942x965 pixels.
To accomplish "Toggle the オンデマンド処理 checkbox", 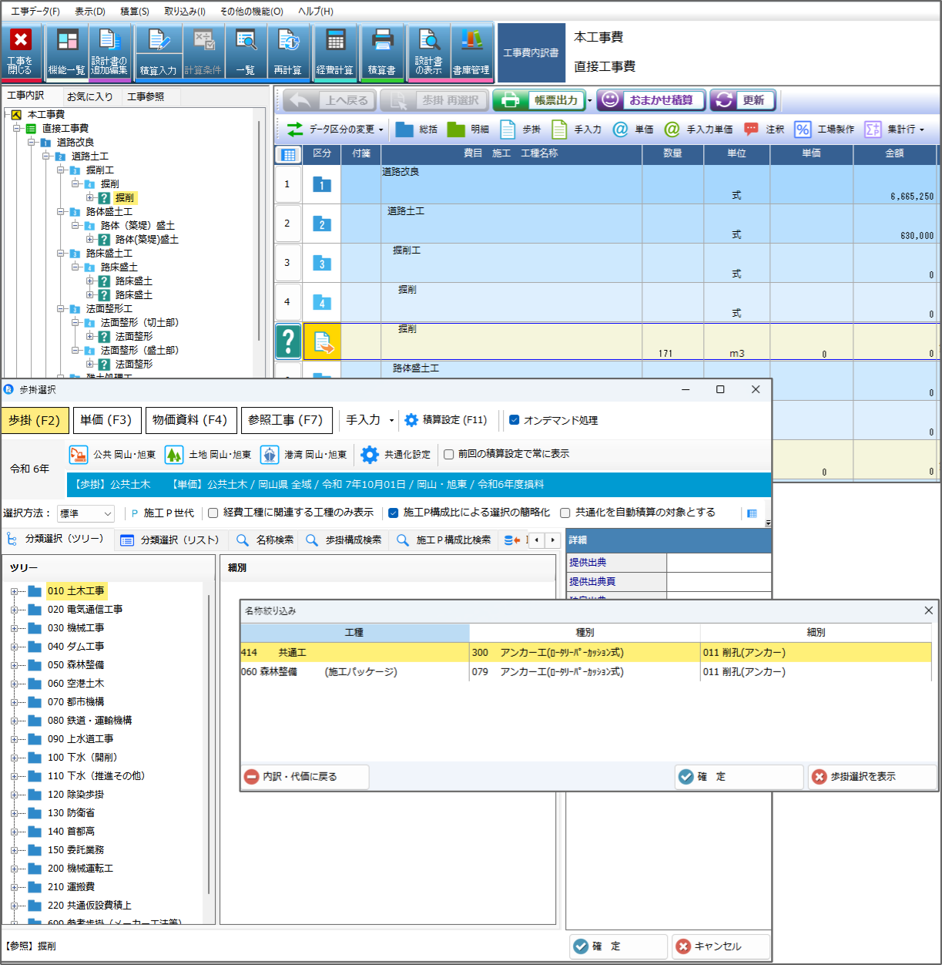I will click(515, 420).
